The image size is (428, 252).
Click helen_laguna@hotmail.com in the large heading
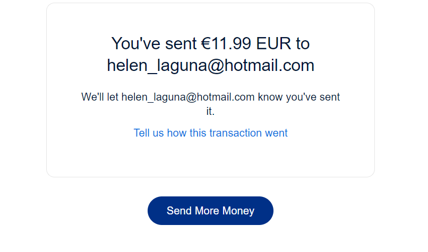pyautogui.click(x=210, y=66)
